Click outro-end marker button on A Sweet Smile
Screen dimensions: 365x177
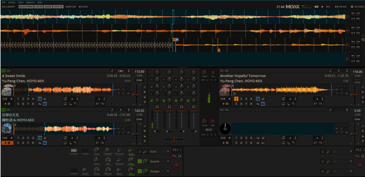click(x=45, y=103)
